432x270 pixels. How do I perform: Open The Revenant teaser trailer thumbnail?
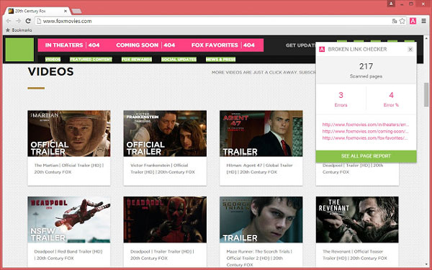tap(357, 220)
